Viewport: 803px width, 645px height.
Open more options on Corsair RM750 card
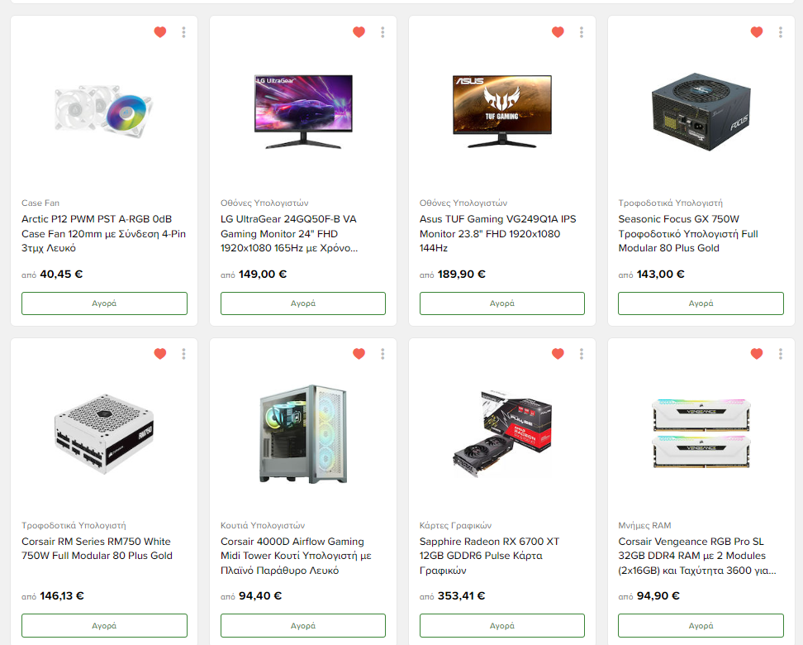point(184,354)
